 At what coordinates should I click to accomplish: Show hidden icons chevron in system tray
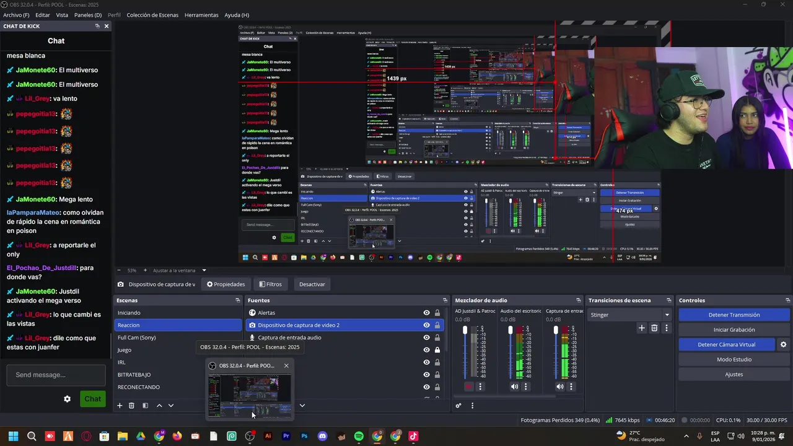[x=686, y=436]
